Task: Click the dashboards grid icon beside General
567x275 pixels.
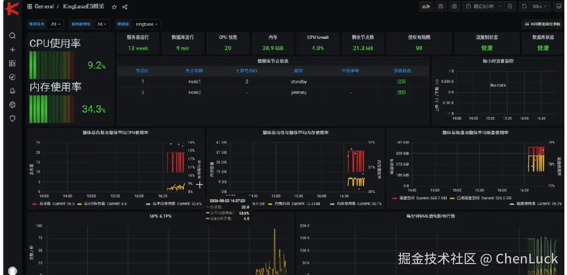Action: coord(29,6)
